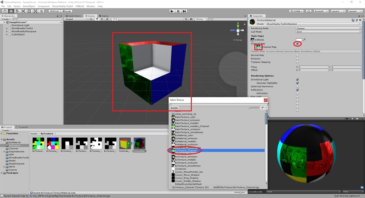365x198 pixels.
Task: Select TestCube asset thumbnail
Action: 125,143
